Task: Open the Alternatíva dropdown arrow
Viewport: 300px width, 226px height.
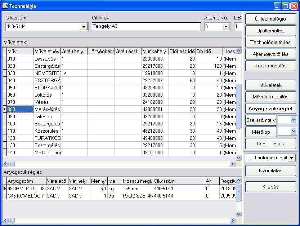Action: [x=226, y=27]
